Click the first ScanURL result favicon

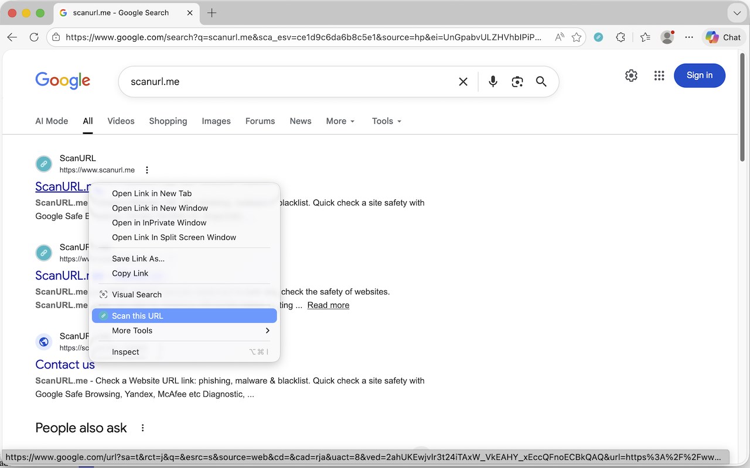point(44,164)
